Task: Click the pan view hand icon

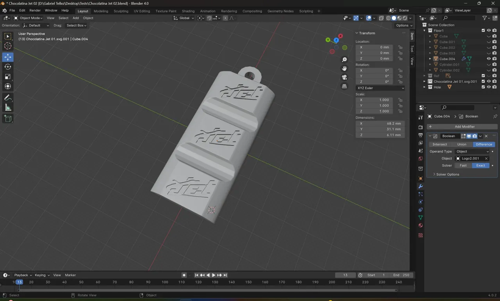Action: tap(344, 68)
